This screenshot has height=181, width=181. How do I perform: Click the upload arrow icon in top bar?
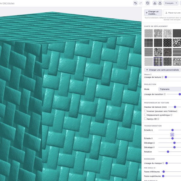(160, 3)
